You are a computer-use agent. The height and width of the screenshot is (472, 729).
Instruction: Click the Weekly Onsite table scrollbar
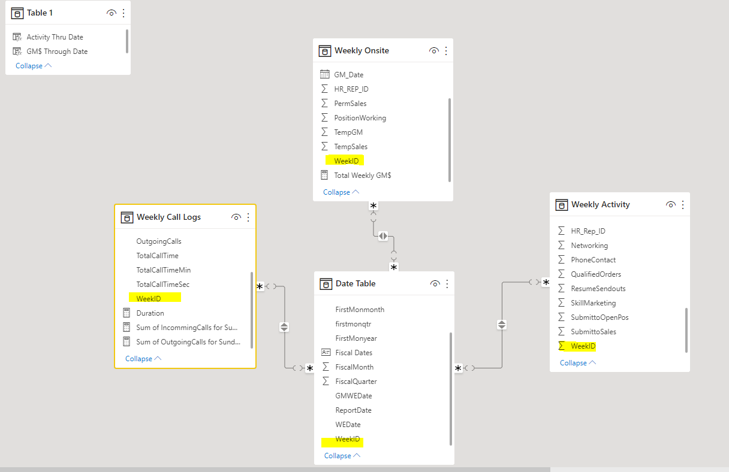[x=450, y=139]
